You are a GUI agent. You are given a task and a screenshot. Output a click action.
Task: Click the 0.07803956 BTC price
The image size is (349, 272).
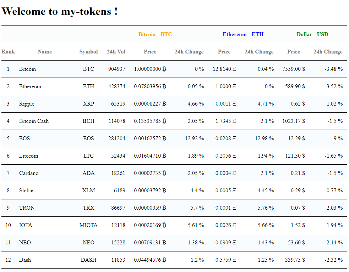[150, 86]
